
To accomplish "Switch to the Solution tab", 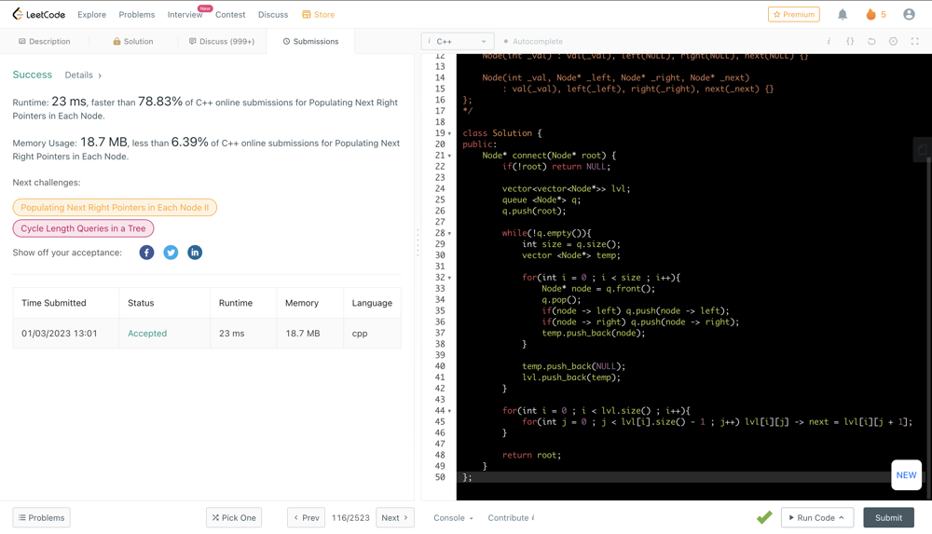I will click(133, 41).
